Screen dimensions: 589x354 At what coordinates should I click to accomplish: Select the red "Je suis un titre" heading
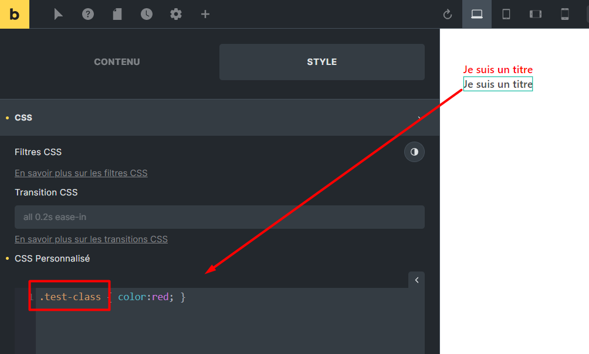point(497,70)
